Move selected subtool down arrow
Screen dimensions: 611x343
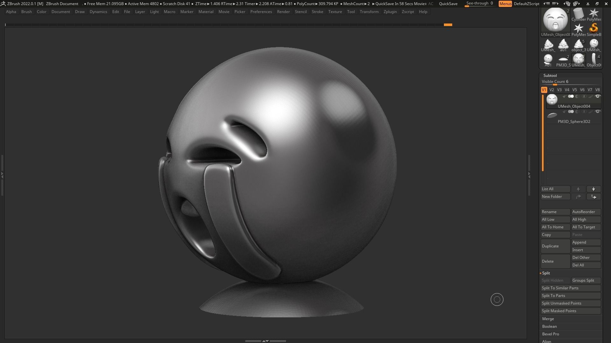point(593,189)
